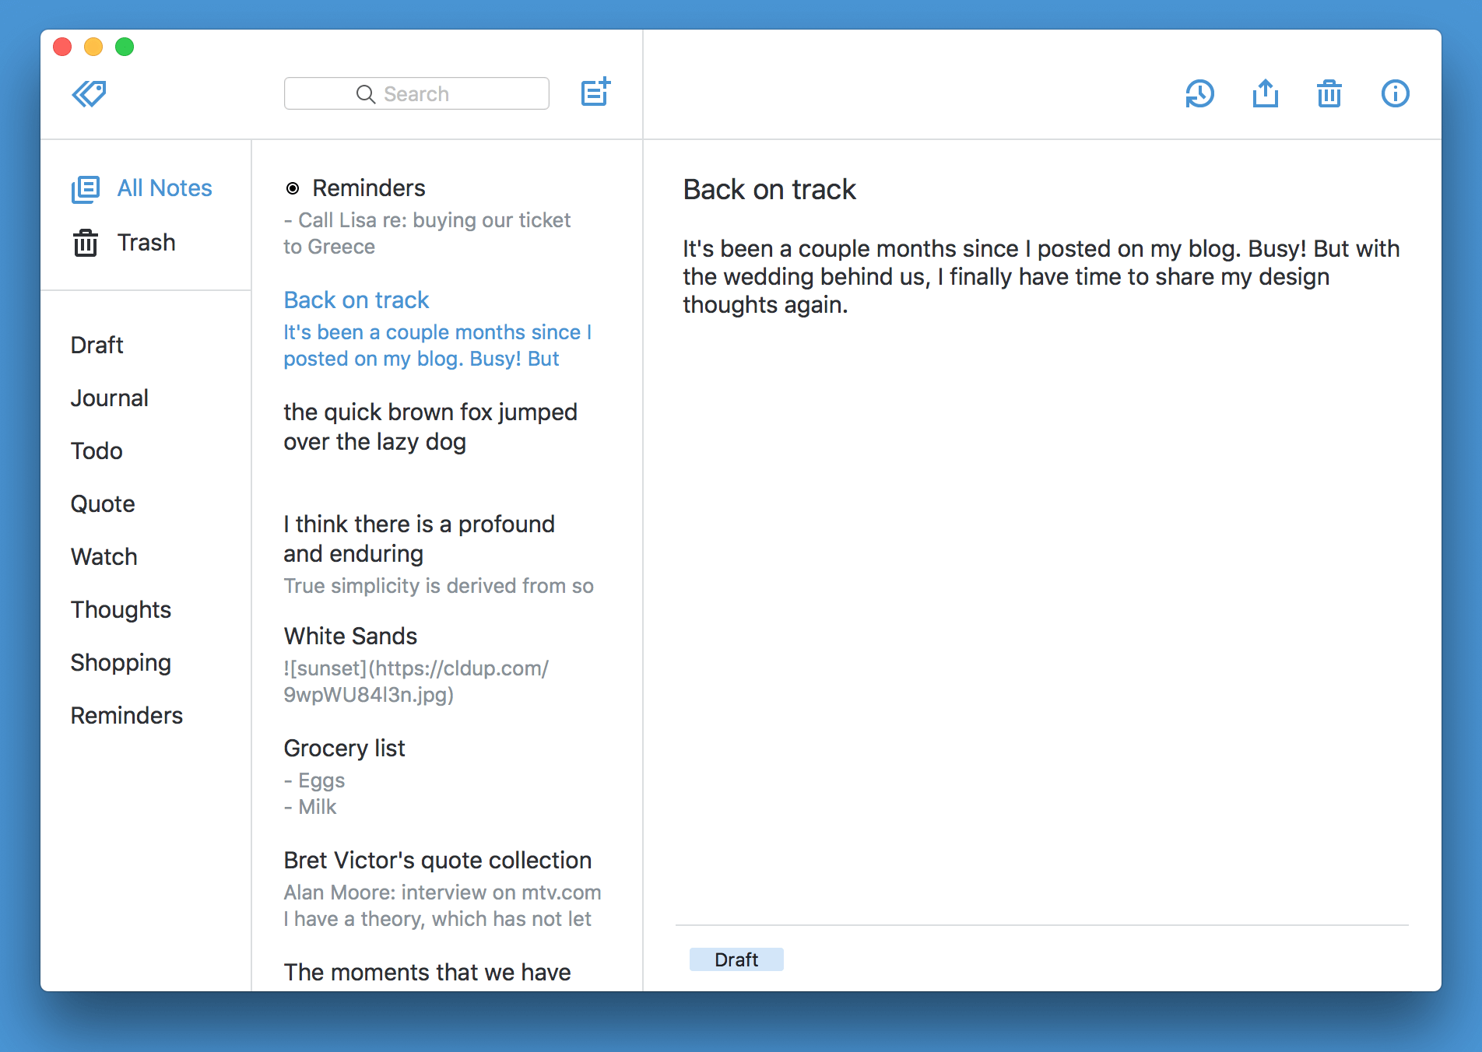Open the note history panel
Viewport: 1482px width, 1052px height.
click(x=1199, y=93)
